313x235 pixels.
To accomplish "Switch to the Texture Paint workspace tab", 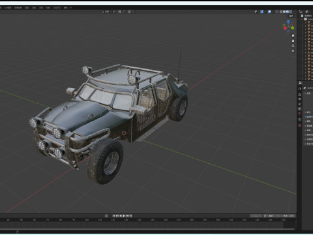I will 18,8.
